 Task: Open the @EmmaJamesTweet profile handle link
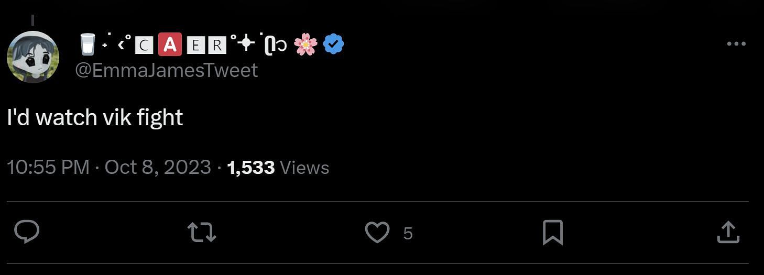pos(167,70)
